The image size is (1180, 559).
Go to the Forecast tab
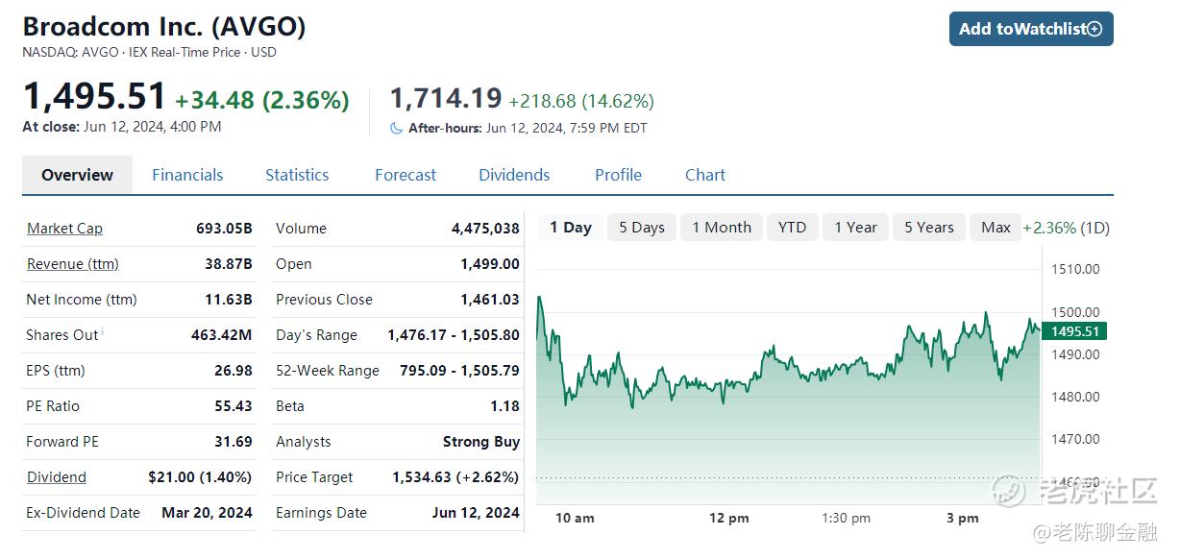pos(406,175)
